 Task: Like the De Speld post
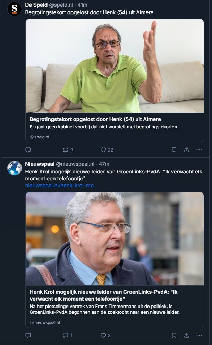tap(107, 150)
